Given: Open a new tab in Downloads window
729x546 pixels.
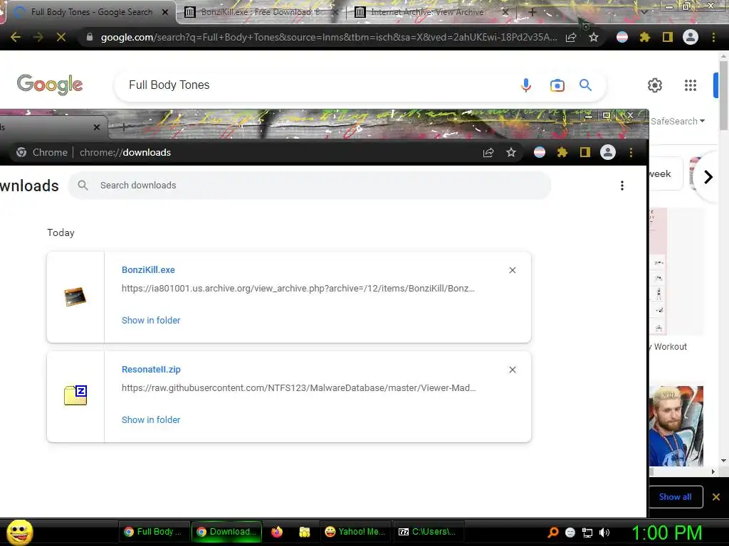Looking at the screenshot, I should (124, 127).
